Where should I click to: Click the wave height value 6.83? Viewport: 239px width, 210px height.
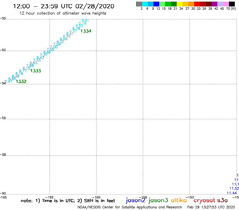click(33, 63)
